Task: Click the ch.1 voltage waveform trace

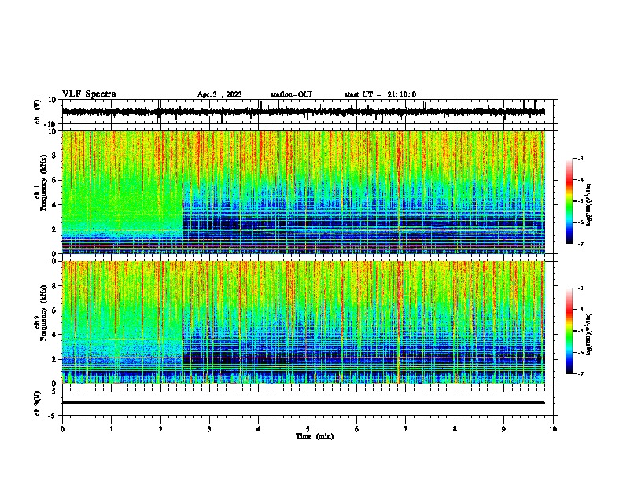Action: 304,112
